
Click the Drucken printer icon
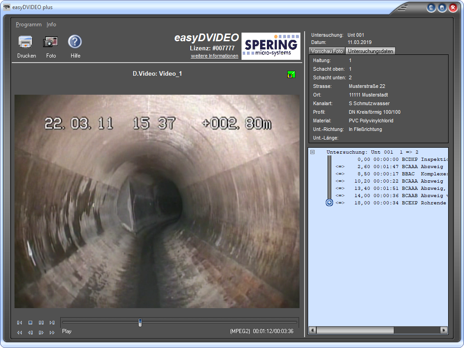[25, 42]
